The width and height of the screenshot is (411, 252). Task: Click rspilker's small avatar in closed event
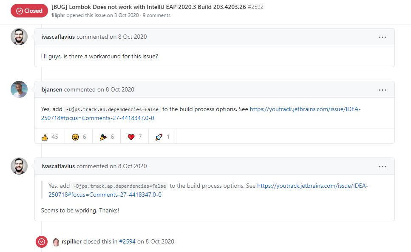pos(56,242)
